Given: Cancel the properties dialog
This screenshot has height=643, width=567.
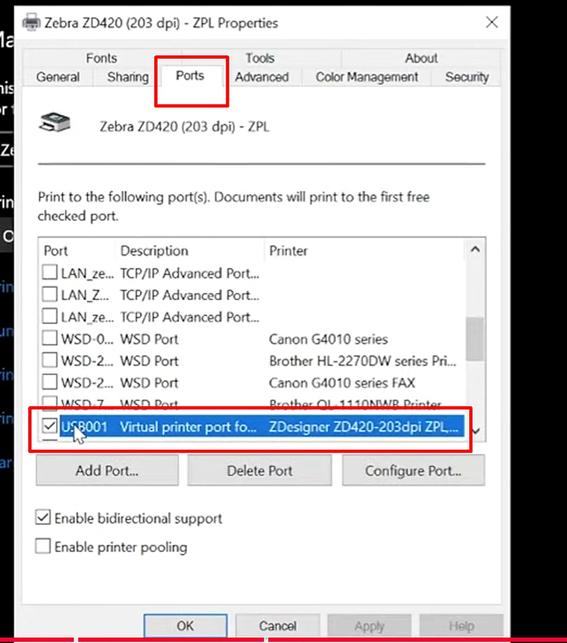Looking at the screenshot, I should coord(277,625).
